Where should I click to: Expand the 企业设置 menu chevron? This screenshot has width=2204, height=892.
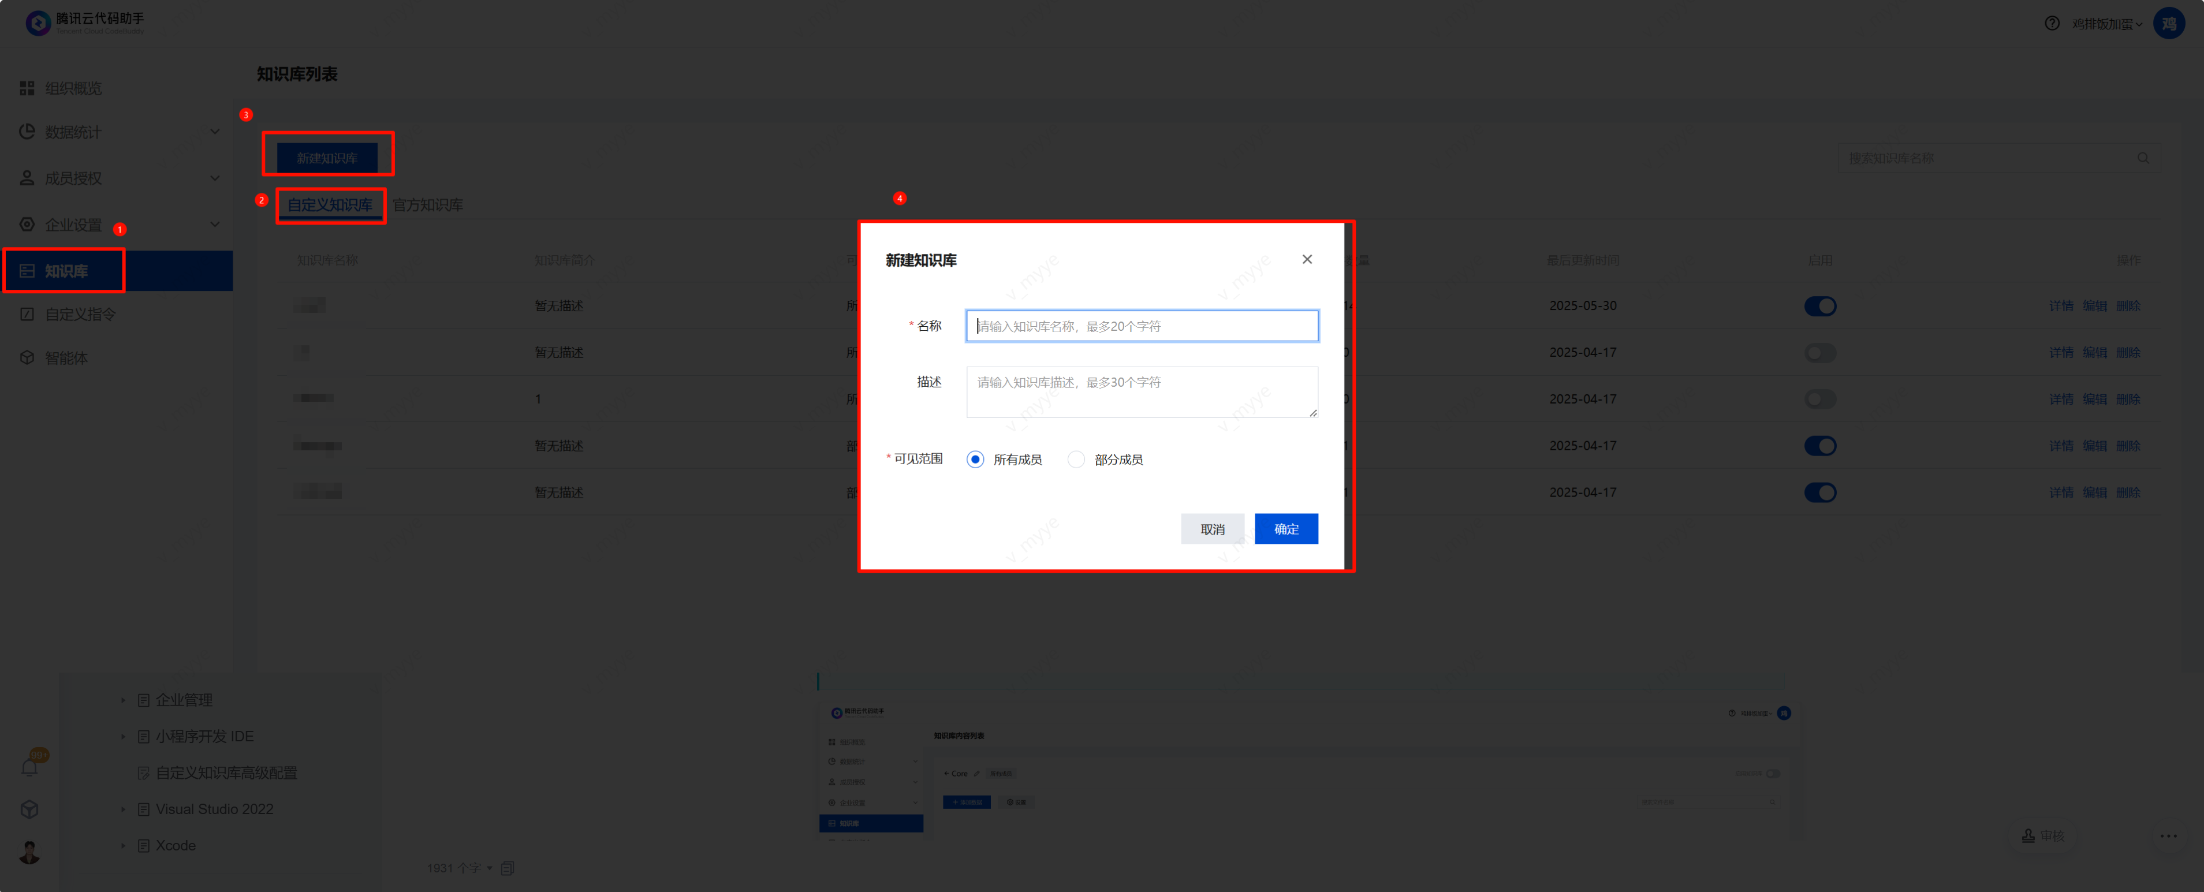click(215, 224)
